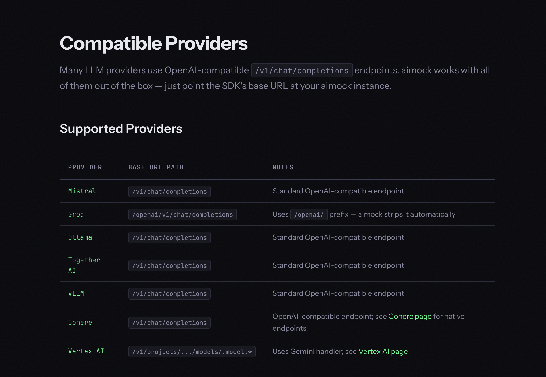Viewport: 546px width, 377px height.
Task: Click the Supported Providers section heading
Action: point(121,129)
